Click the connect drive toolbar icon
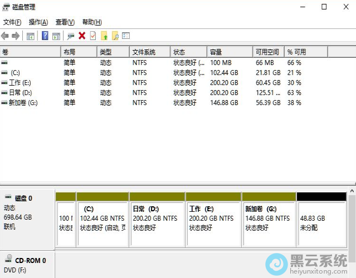Image resolution: width=356 pixels, height=278 pixels. click(x=71, y=36)
